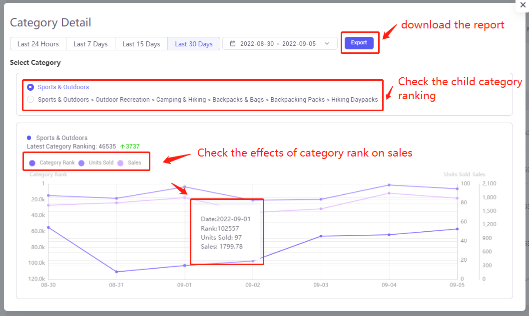529x316 pixels.
Task: Switch to Last 15 Days tab
Action: click(x=141, y=44)
